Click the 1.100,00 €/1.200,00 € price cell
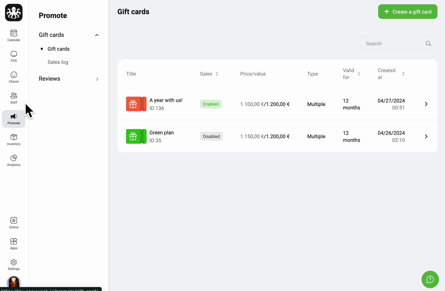This screenshot has width=445, height=291. [x=265, y=104]
